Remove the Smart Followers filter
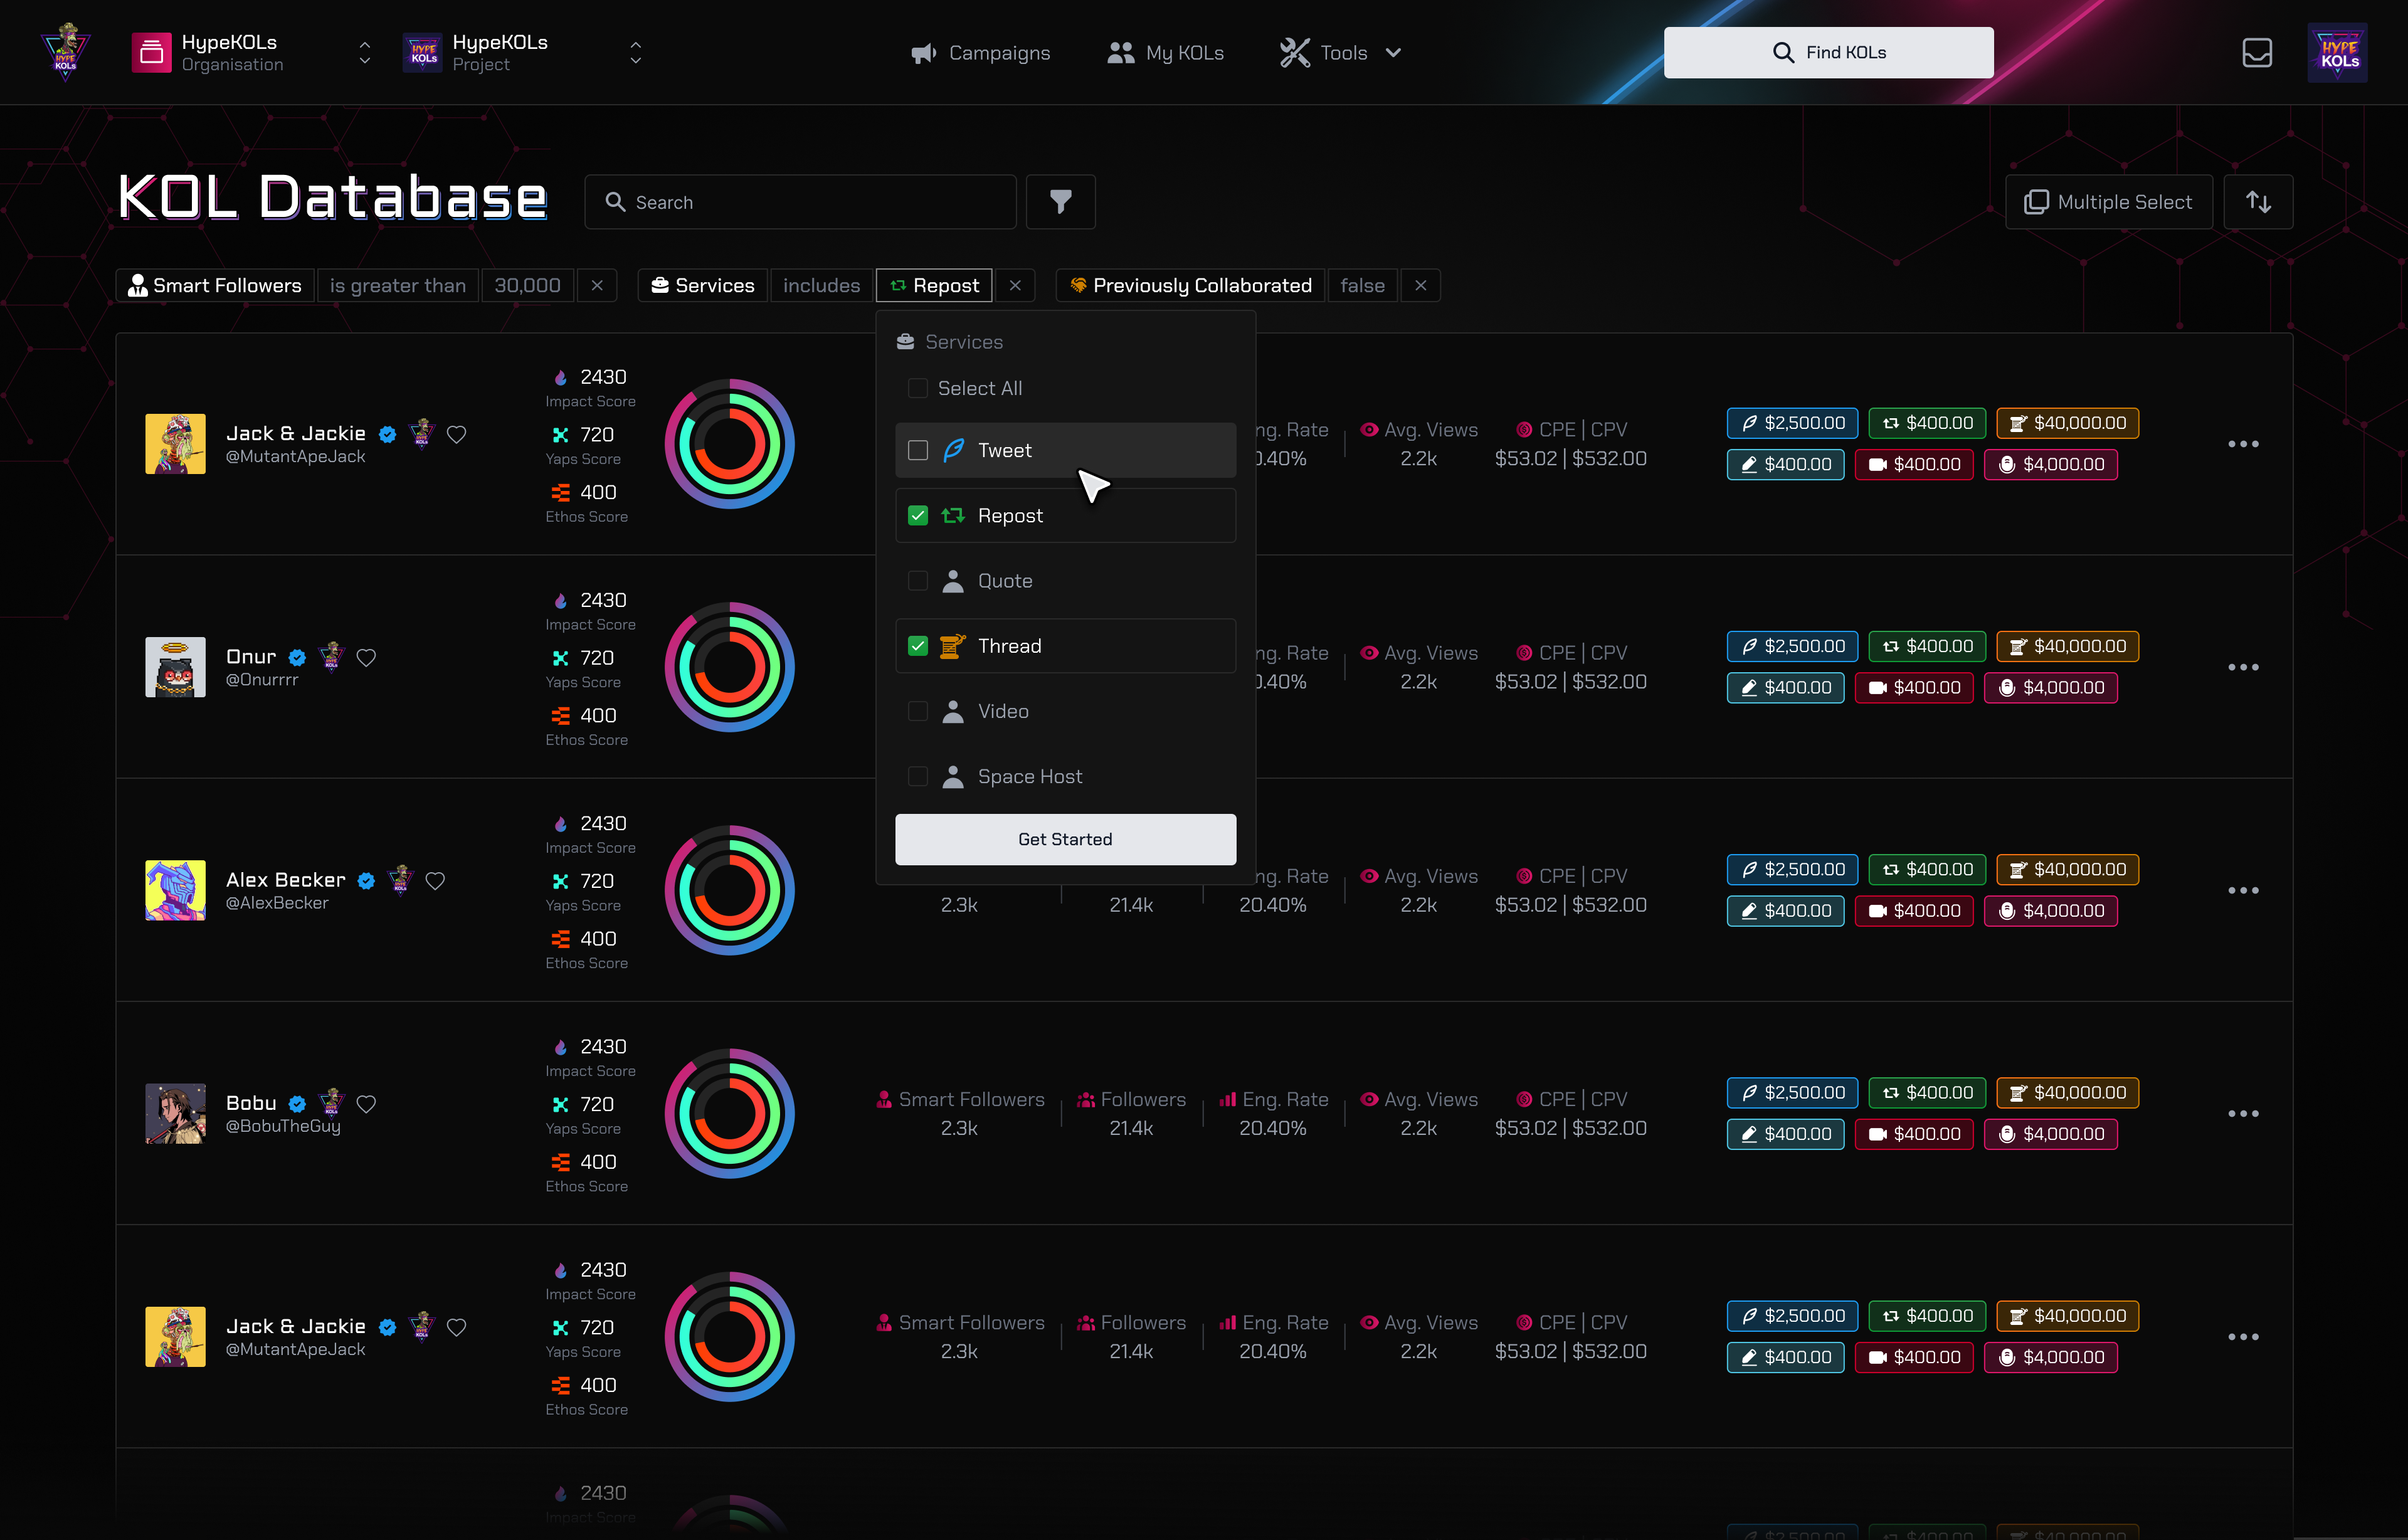 [597, 285]
